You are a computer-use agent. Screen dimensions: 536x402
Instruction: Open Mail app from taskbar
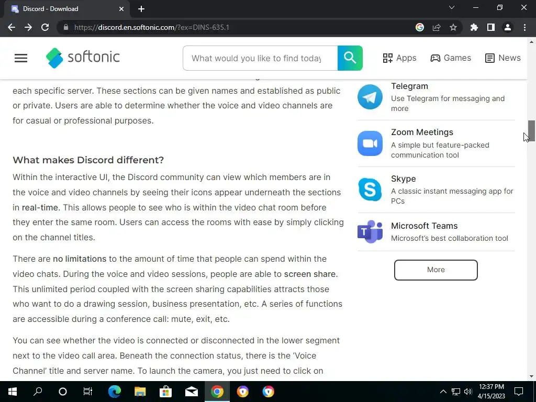coord(192,392)
